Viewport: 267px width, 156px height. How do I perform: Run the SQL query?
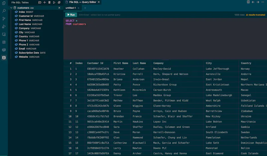click(71, 15)
